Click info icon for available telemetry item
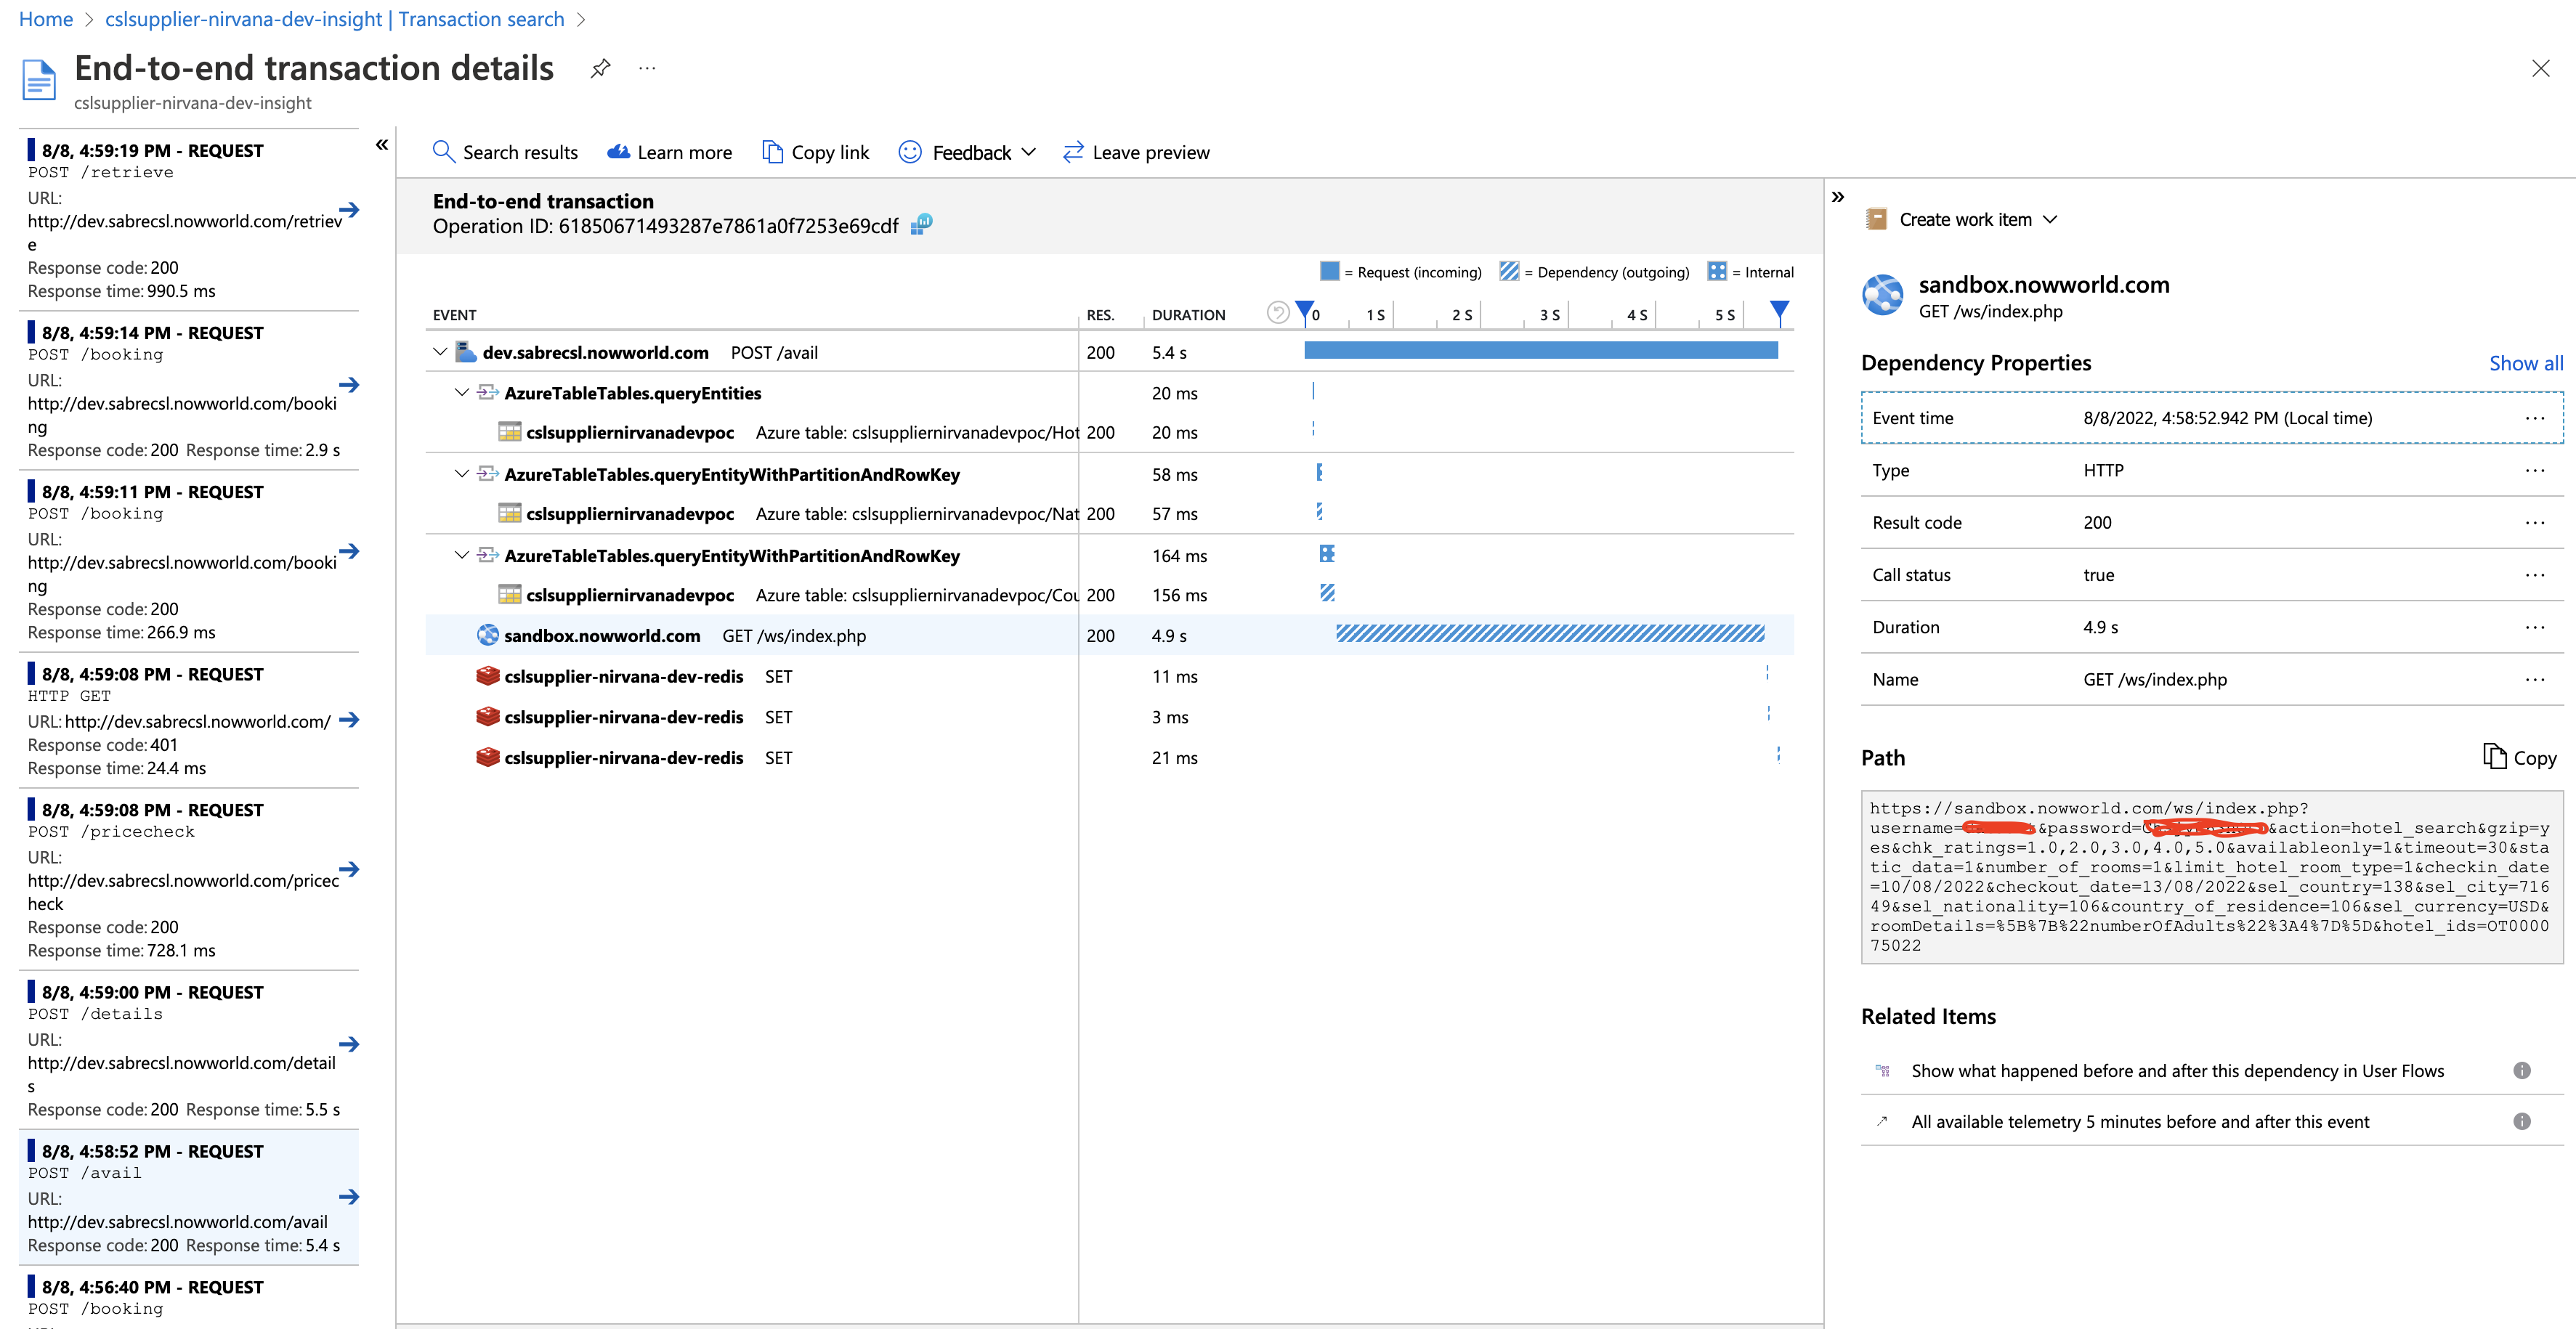This screenshot has width=2576, height=1329. pos(2522,1121)
